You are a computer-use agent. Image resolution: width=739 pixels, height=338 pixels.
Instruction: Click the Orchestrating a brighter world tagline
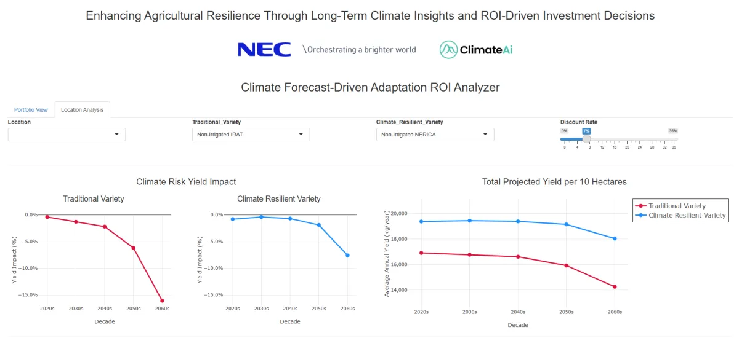[x=359, y=50]
